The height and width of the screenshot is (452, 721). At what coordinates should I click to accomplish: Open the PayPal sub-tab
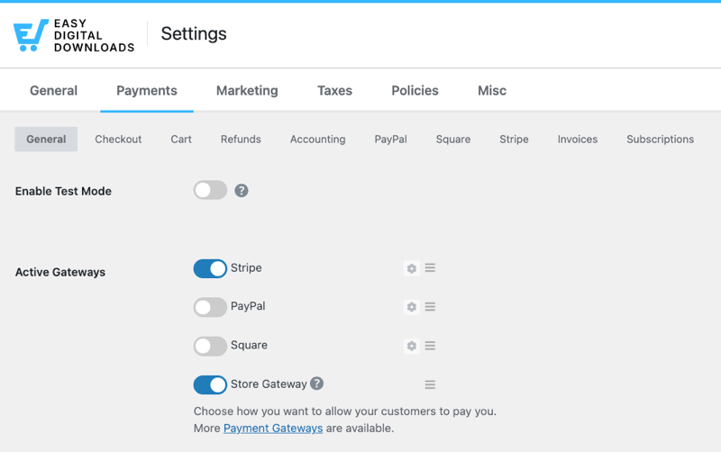pyautogui.click(x=390, y=140)
